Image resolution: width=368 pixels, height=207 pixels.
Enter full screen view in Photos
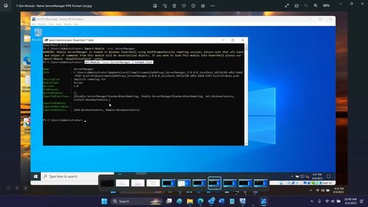(x=287, y=6)
